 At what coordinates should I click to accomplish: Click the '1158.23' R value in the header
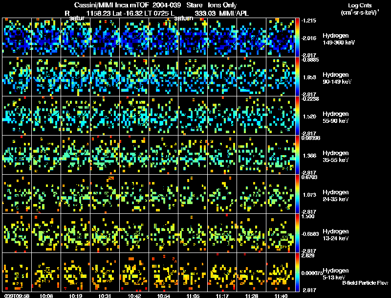click(98, 13)
